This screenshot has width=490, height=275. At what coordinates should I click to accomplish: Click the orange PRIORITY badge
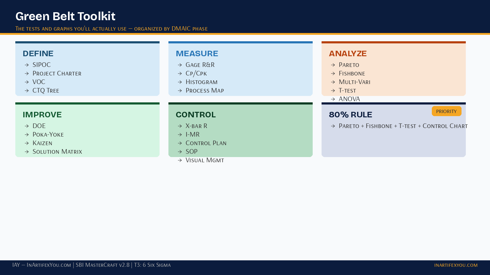[x=447, y=111]
